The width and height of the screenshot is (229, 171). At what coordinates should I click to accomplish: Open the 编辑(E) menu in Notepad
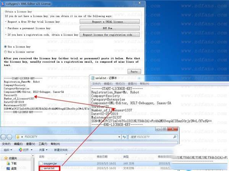point(108,84)
